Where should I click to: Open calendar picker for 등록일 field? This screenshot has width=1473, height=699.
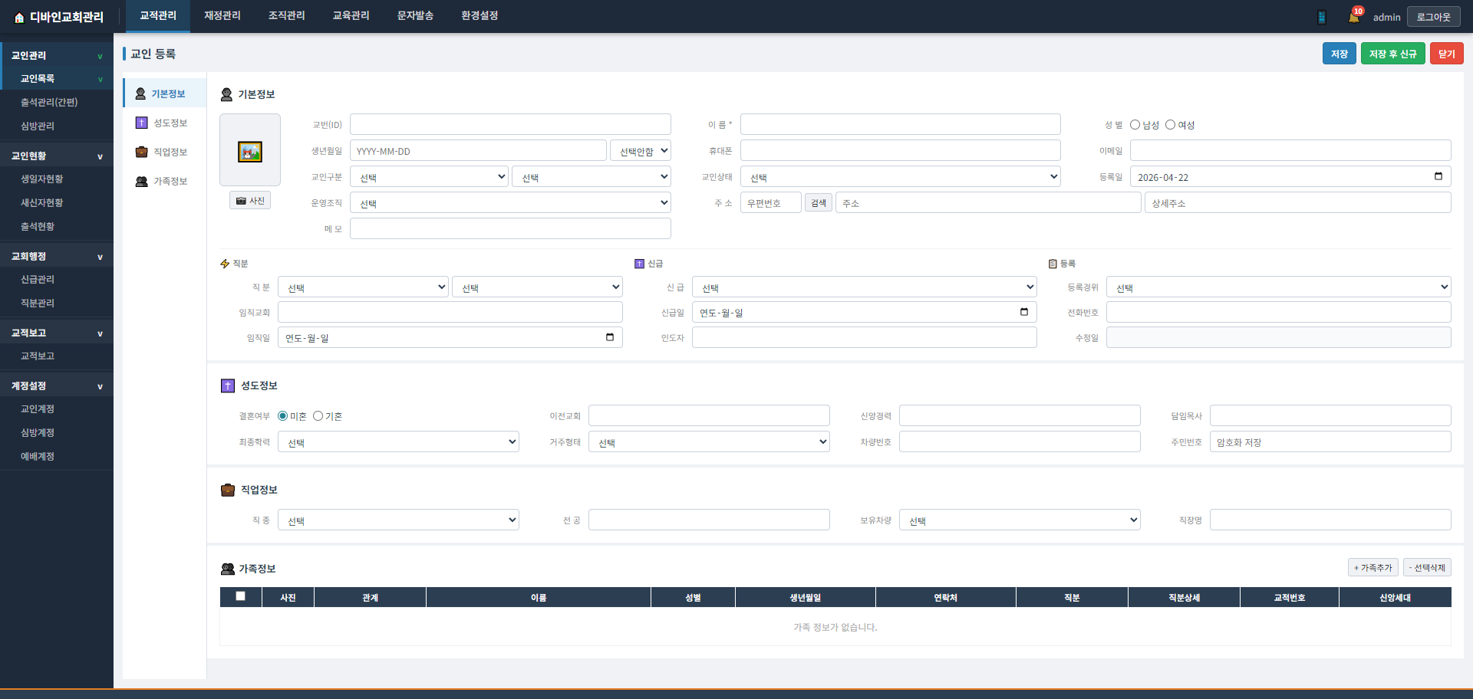[1438, 176]
